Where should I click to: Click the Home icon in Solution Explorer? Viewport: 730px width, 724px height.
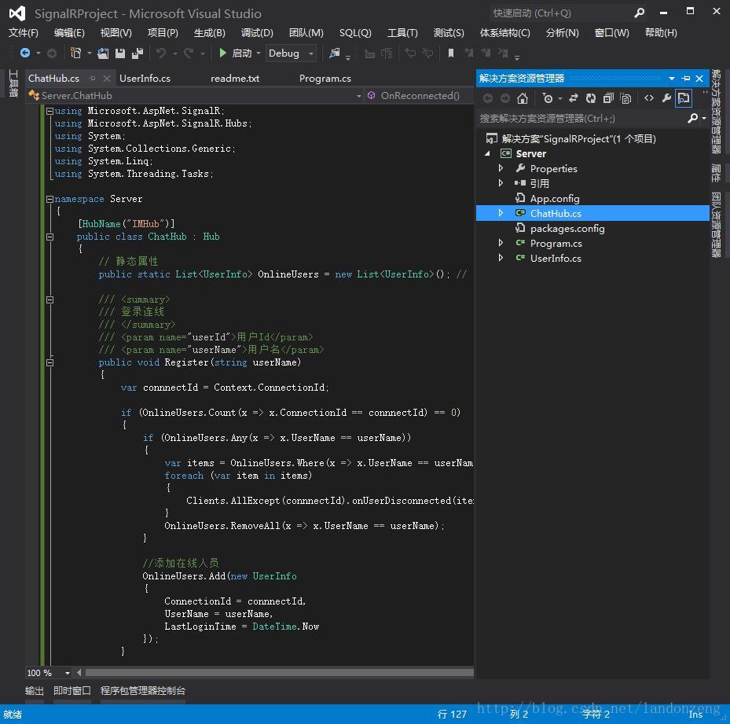523,98
